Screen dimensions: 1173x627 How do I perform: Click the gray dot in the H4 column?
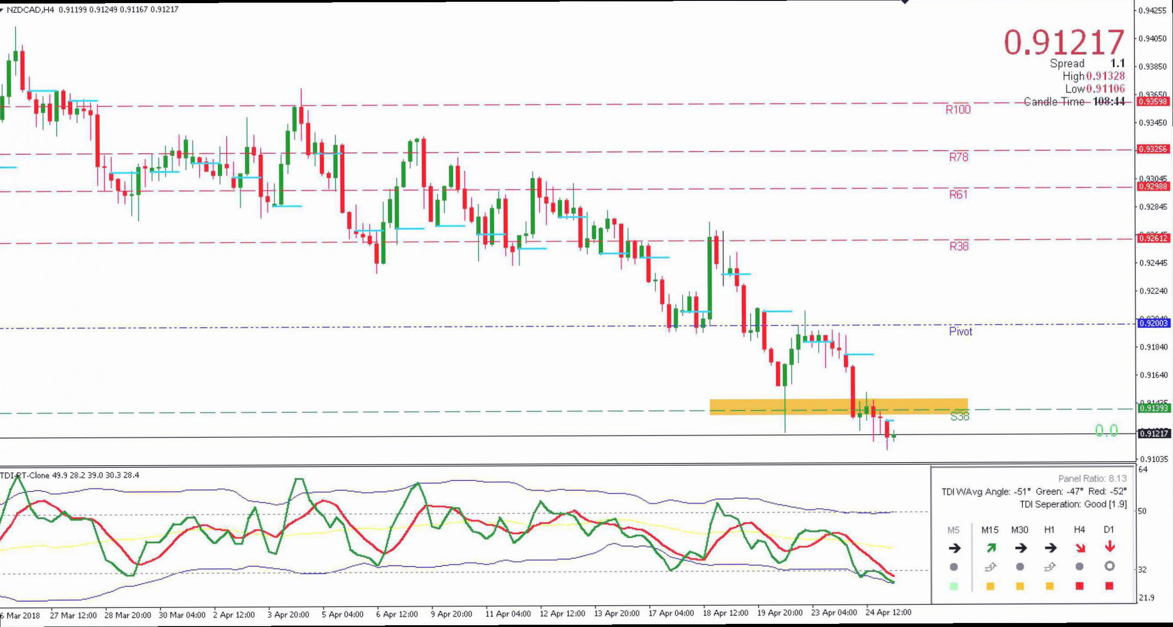[1079, 567]
